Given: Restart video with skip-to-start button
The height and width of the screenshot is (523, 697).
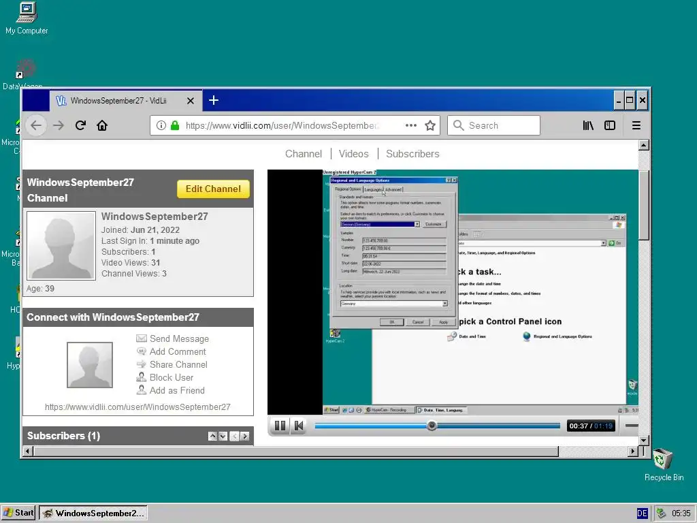Looking at the screenshot, I should coord(299,426).
